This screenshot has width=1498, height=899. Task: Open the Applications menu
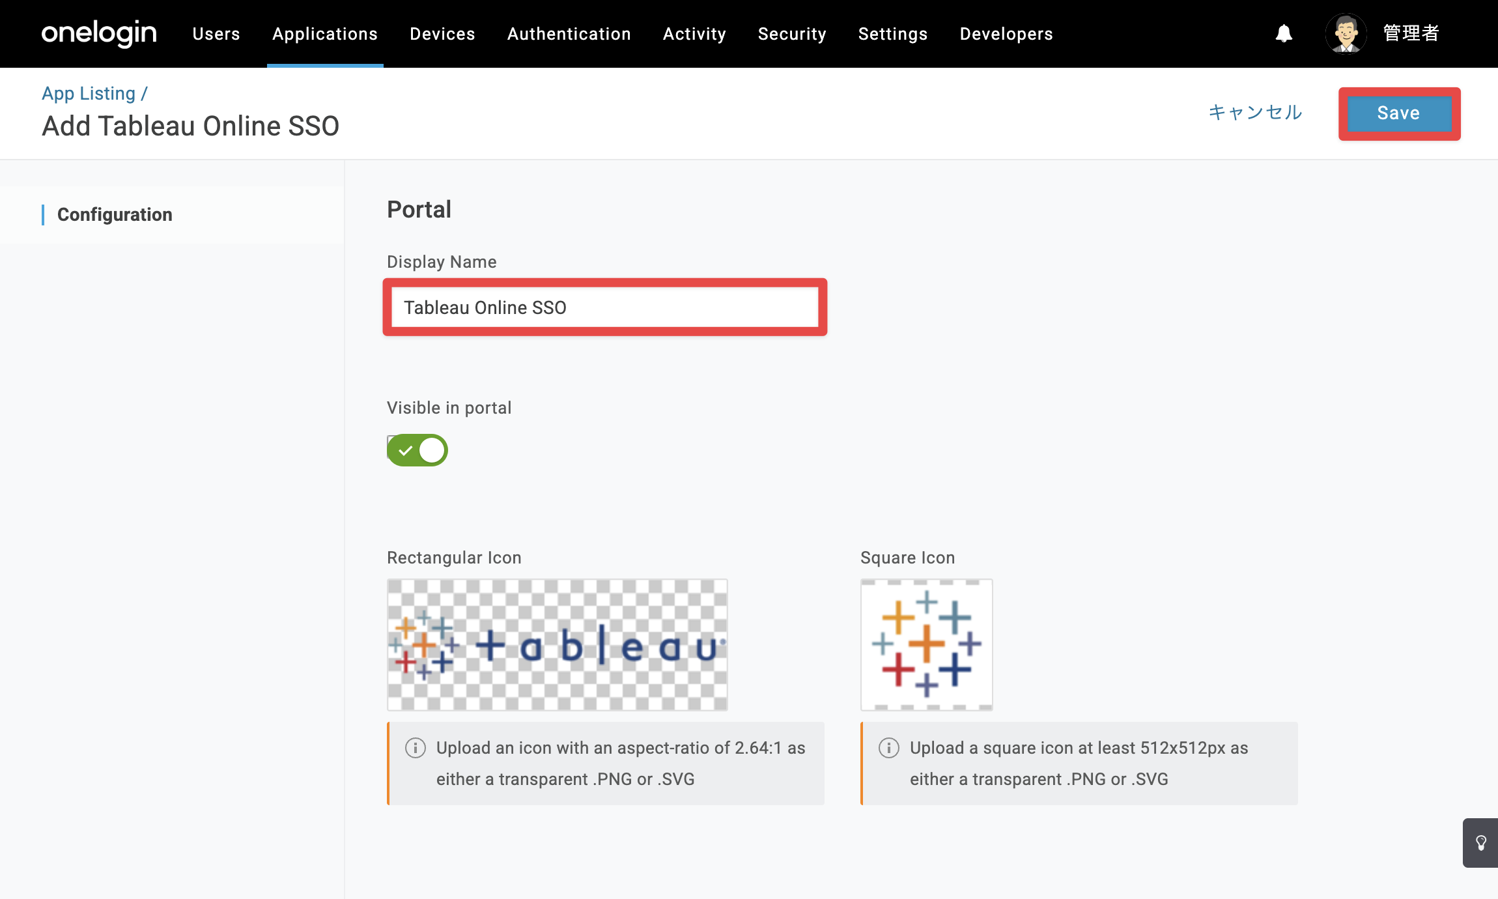325,34
